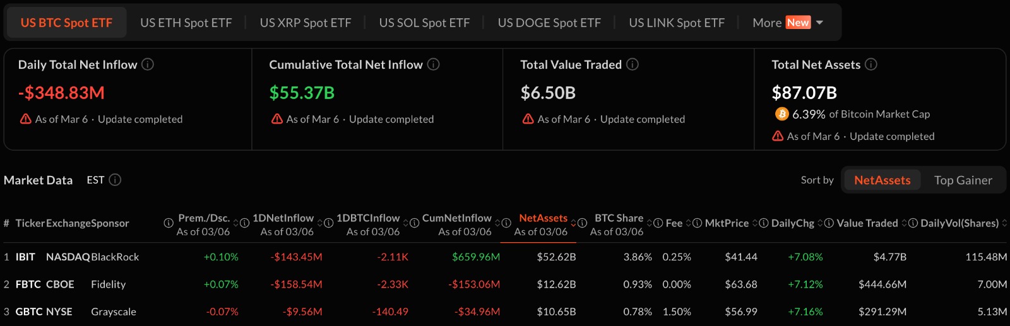This screenshot has height=326, width=1010.
Task: Select NetAssets sort option
Action: pyautogui.click(x=882, y=180)
